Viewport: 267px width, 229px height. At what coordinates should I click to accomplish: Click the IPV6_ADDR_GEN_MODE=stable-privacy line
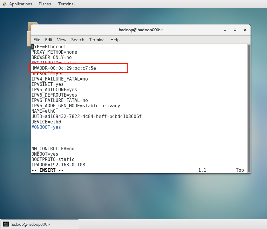click(76, 106)
